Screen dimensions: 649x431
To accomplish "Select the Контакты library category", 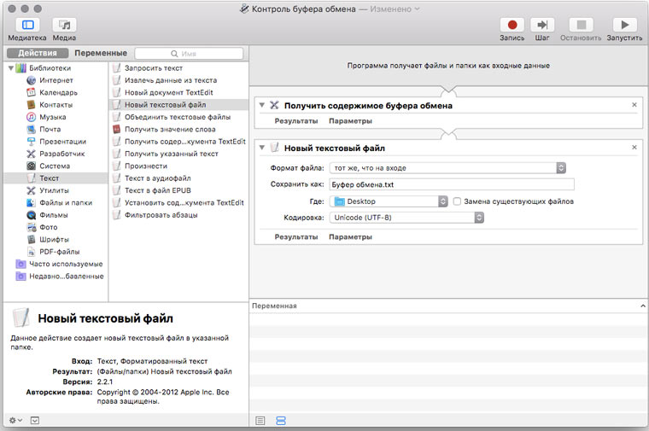I will click(56, 105).
